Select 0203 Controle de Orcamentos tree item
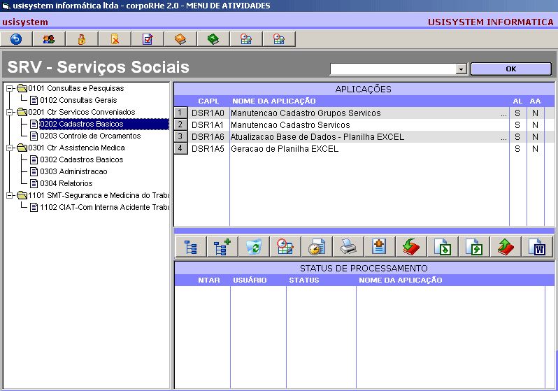The width and height of the screenshot is (558, 391). (x=90, y=136)
